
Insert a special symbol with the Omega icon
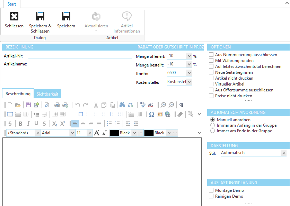click(151, 114)
